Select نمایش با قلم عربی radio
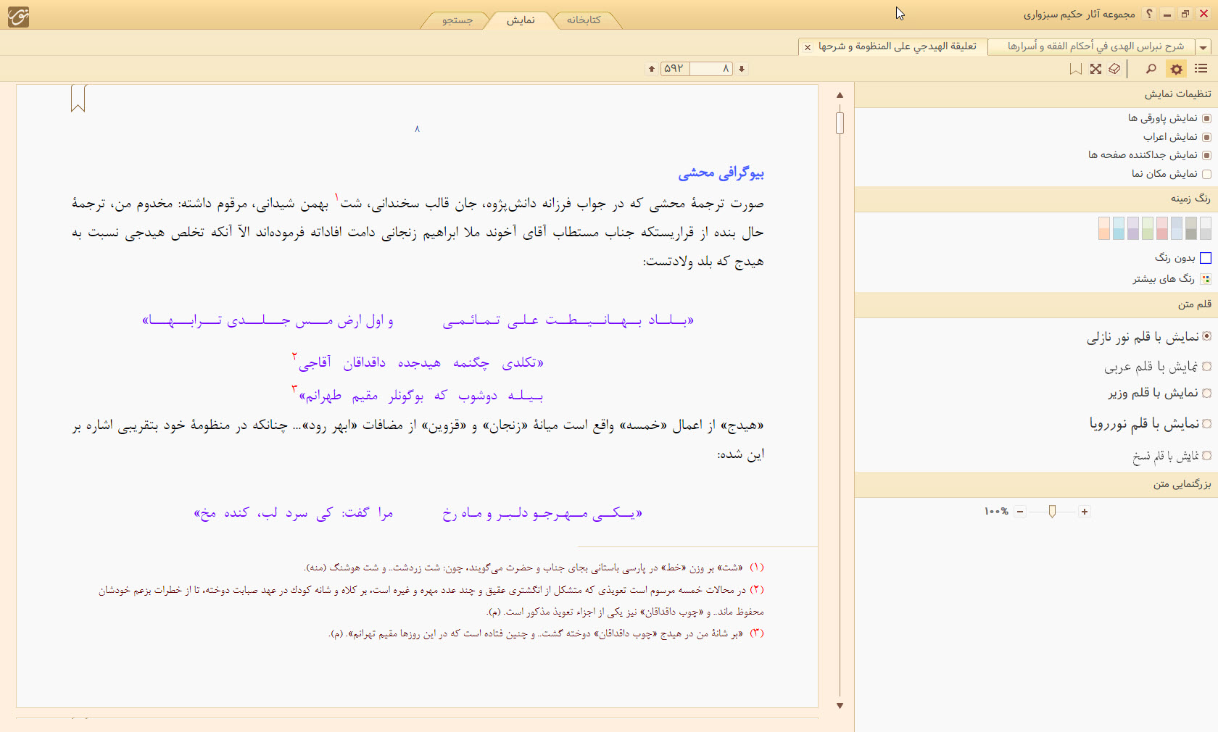Viewport: 1218px width, 732px height. click(1206, 367)
